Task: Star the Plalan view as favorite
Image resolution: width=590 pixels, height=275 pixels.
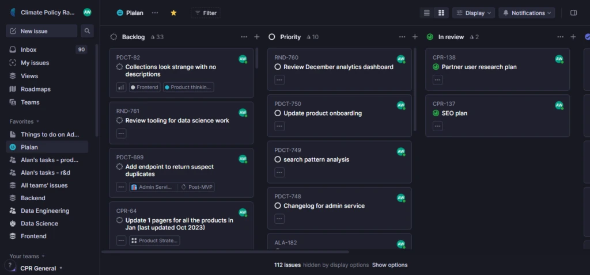Action: point(173,13)
